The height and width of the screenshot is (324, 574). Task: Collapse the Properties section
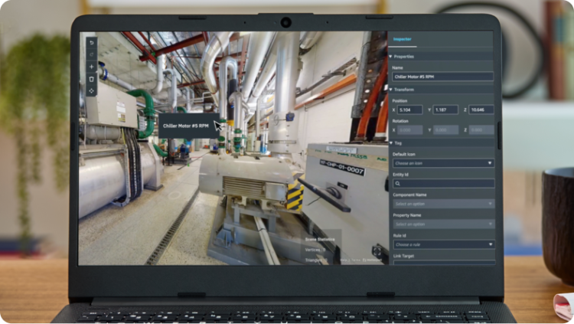coord(391,56)
